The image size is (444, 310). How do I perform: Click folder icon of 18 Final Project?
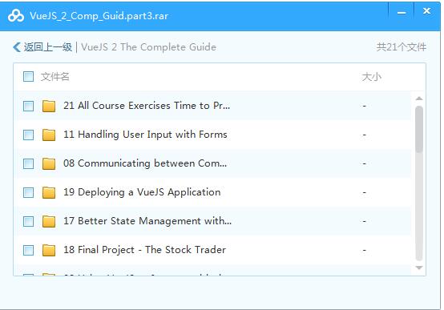pyautogui.click(x=49, y=250)
